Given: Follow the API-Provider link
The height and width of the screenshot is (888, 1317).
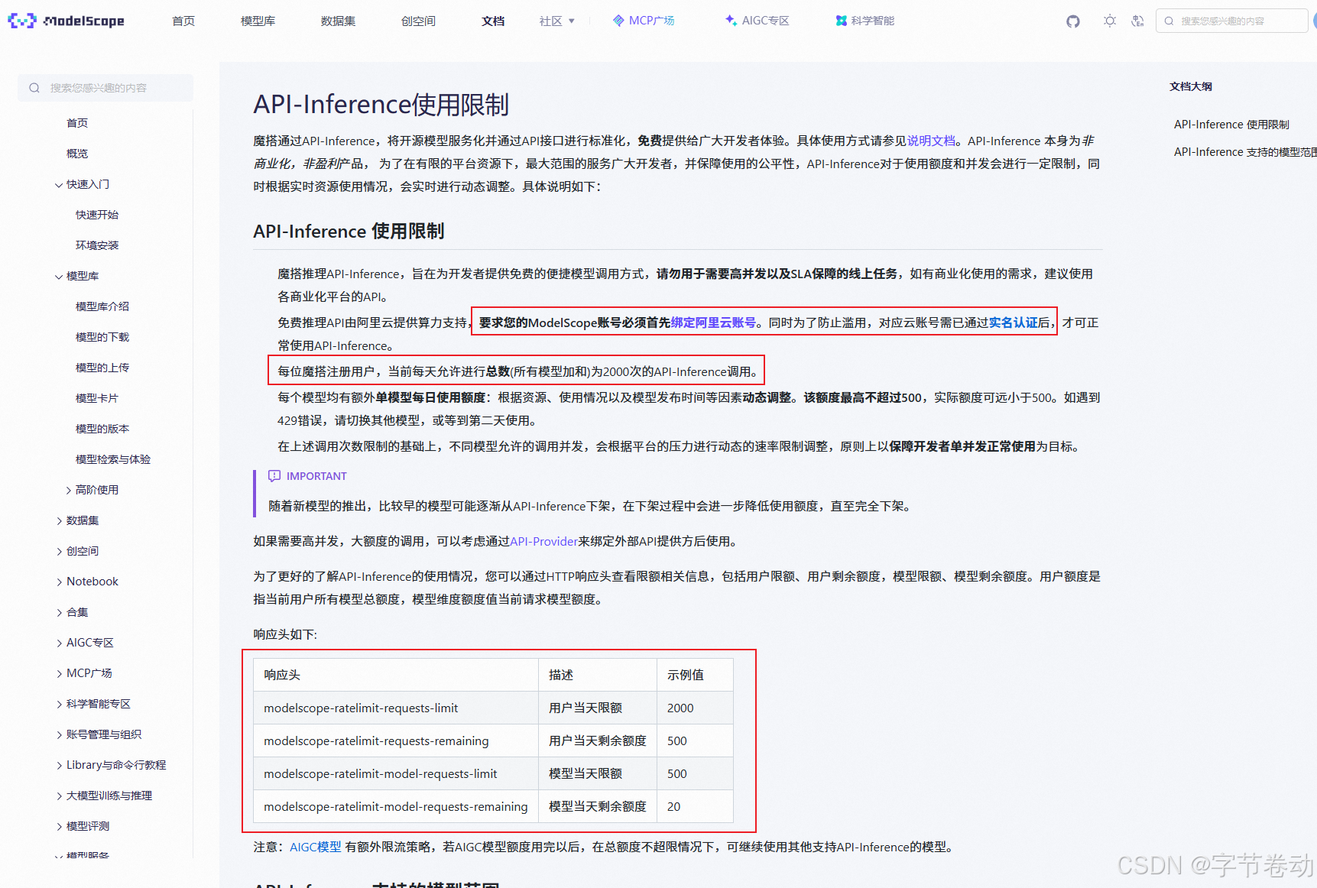Looking at the screenshot, I should point(544,541).
